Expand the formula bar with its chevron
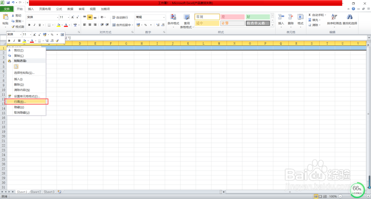The width and height of the screenshot is (371, 199). tap(369, 37)
